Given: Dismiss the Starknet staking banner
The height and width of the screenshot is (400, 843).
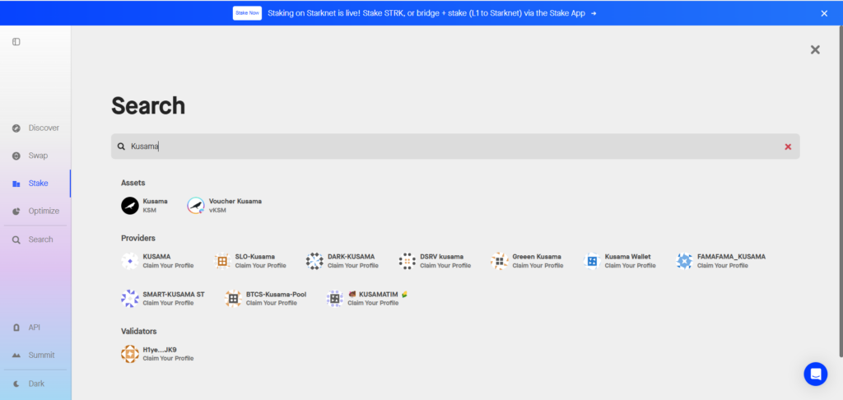Looking at the screenshot, I should tap(824, 13).
